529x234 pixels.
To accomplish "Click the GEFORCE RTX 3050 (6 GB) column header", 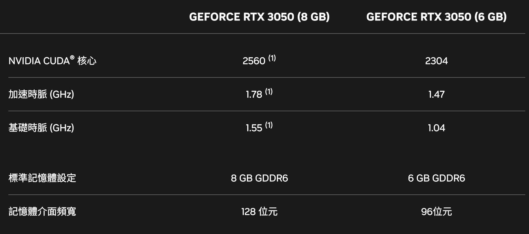I will pos(436,17).
